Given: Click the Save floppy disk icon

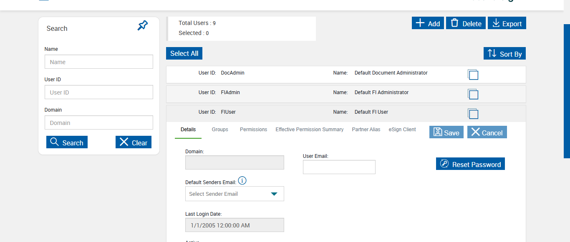Looking at the screenshot, I should tap(438, 132).
